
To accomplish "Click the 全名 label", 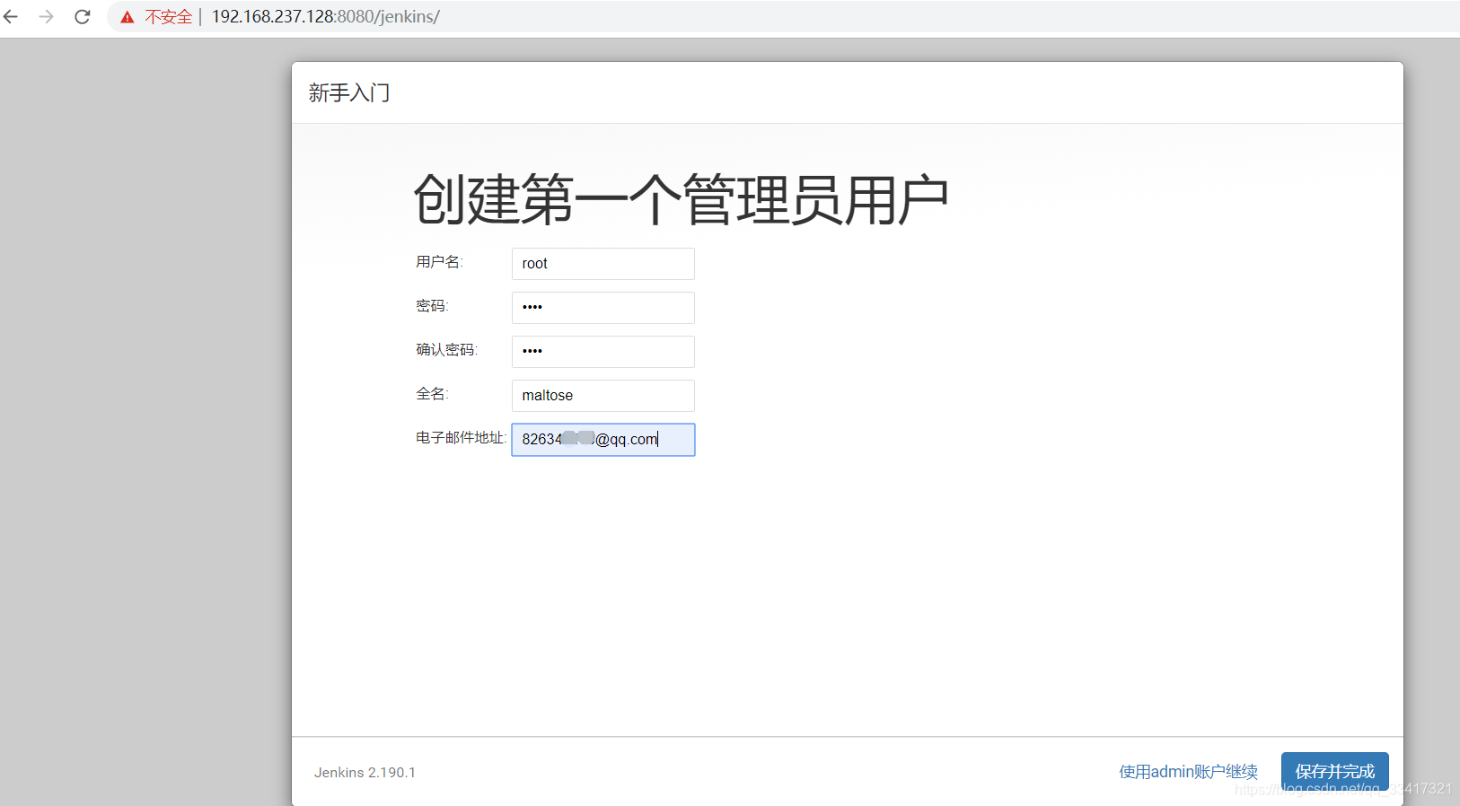I will 432,394.
